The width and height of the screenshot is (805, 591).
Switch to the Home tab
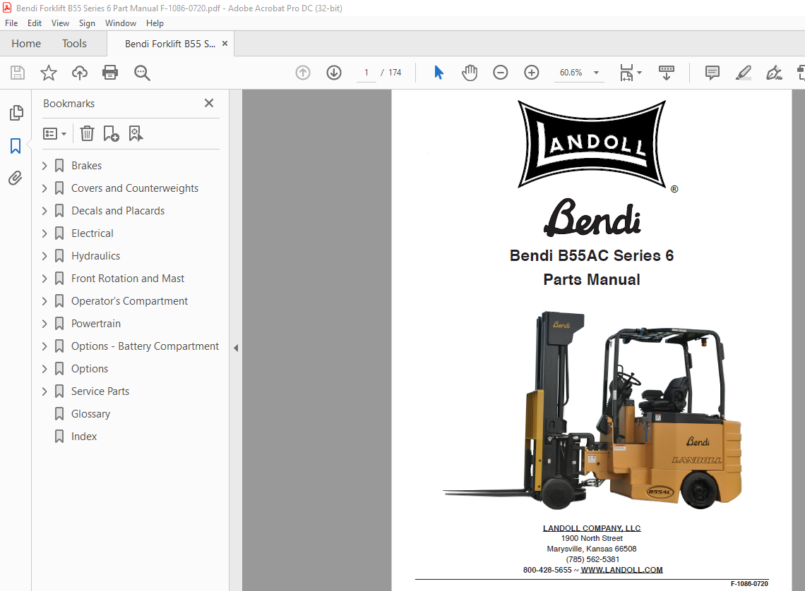pos(26,44)
